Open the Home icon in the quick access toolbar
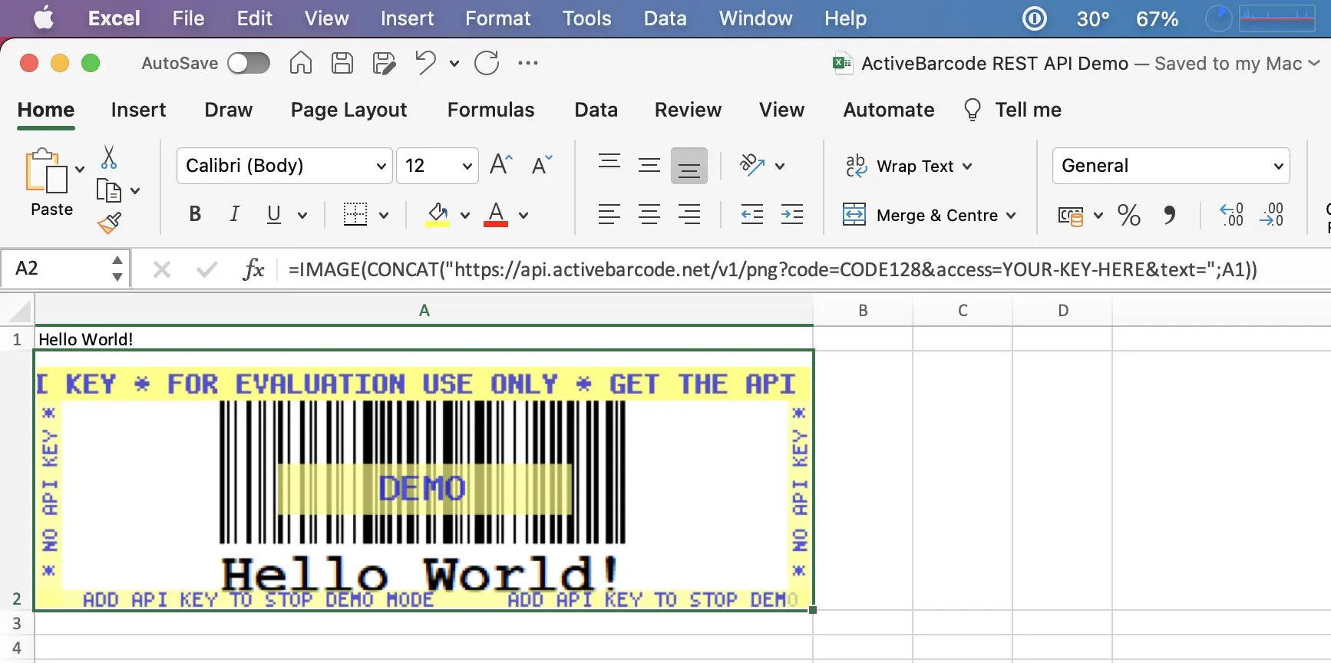The image size is (1331, 663). (301, 63)
